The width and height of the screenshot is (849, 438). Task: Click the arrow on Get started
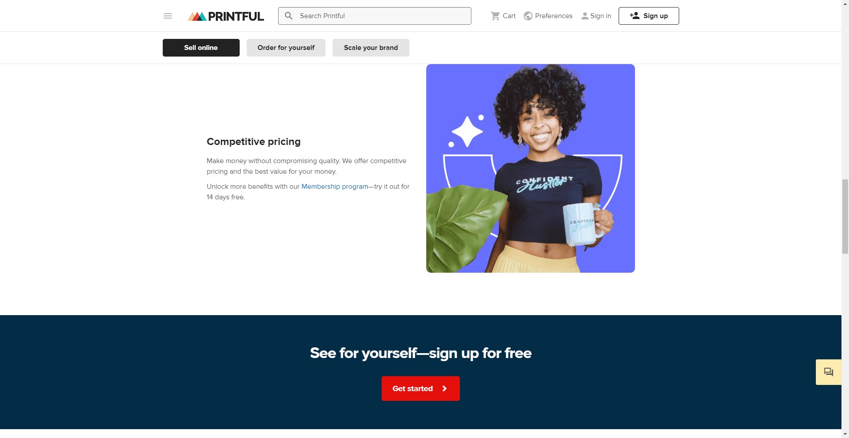coord(444,388)
